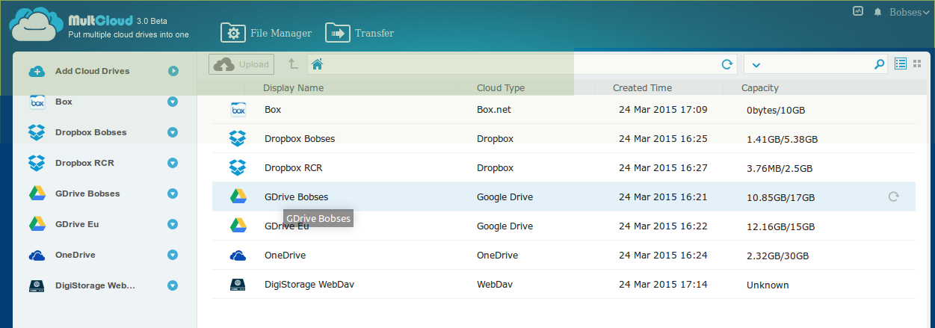Open the task monitor icon in header
This screenshot has height=328, width=935.
pos(858,11)
